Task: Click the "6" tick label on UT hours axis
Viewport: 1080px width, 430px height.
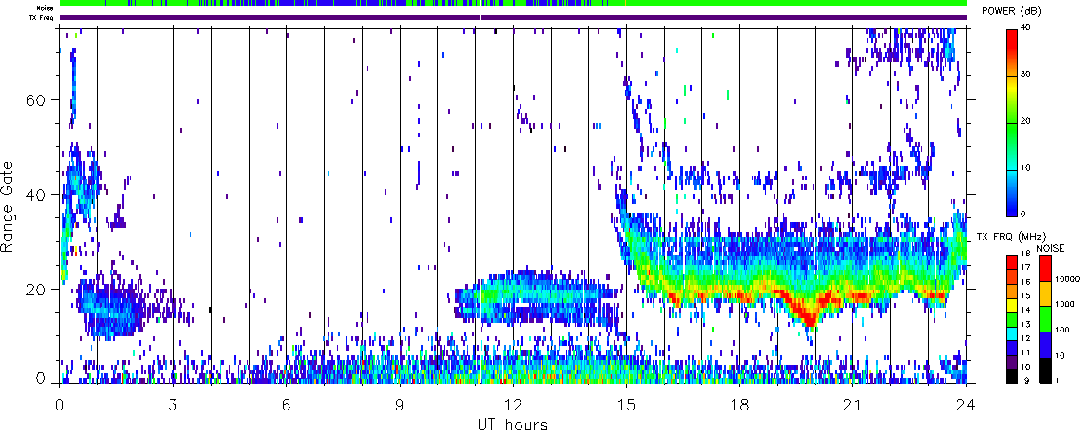Action: point(286,405)
